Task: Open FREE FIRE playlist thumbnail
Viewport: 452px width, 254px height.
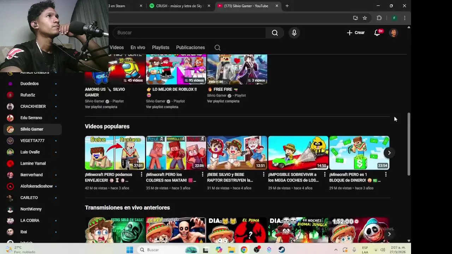Action: pyautogui.click(x=237, y=69)
